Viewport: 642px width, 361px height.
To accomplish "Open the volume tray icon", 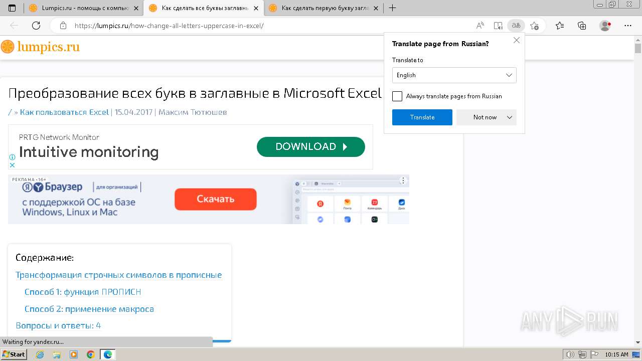I will click(x=571, y=354).
